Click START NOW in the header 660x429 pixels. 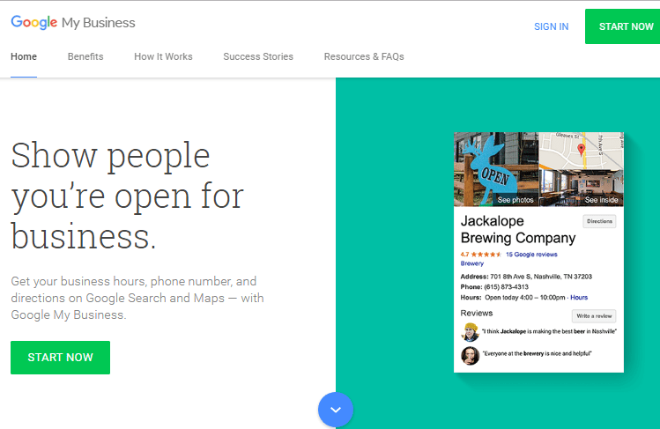[622, 26]
